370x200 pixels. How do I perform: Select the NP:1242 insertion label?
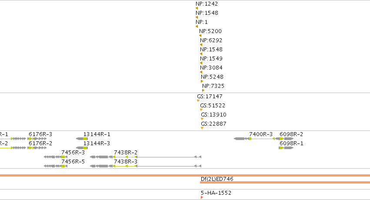click(207, 4)
